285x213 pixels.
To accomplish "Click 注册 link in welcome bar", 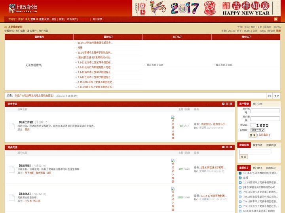I will pyautogui.click(x=42, y=19).
